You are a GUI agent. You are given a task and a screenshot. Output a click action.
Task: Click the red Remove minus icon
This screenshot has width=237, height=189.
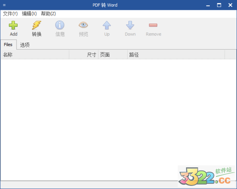coord(153,25)
